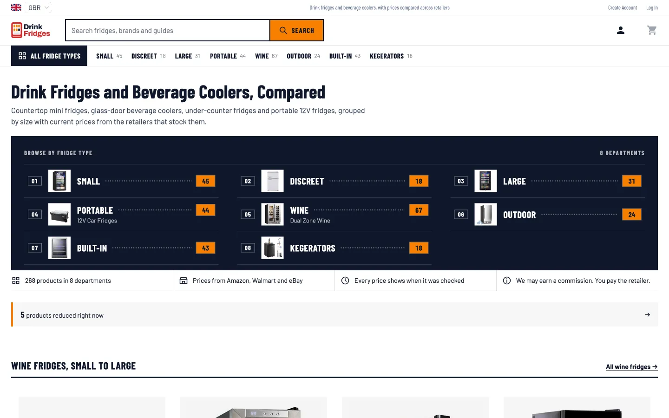Open the shopping cart icon
Viewport: 669px width, 418px height.
pos(652,30)
